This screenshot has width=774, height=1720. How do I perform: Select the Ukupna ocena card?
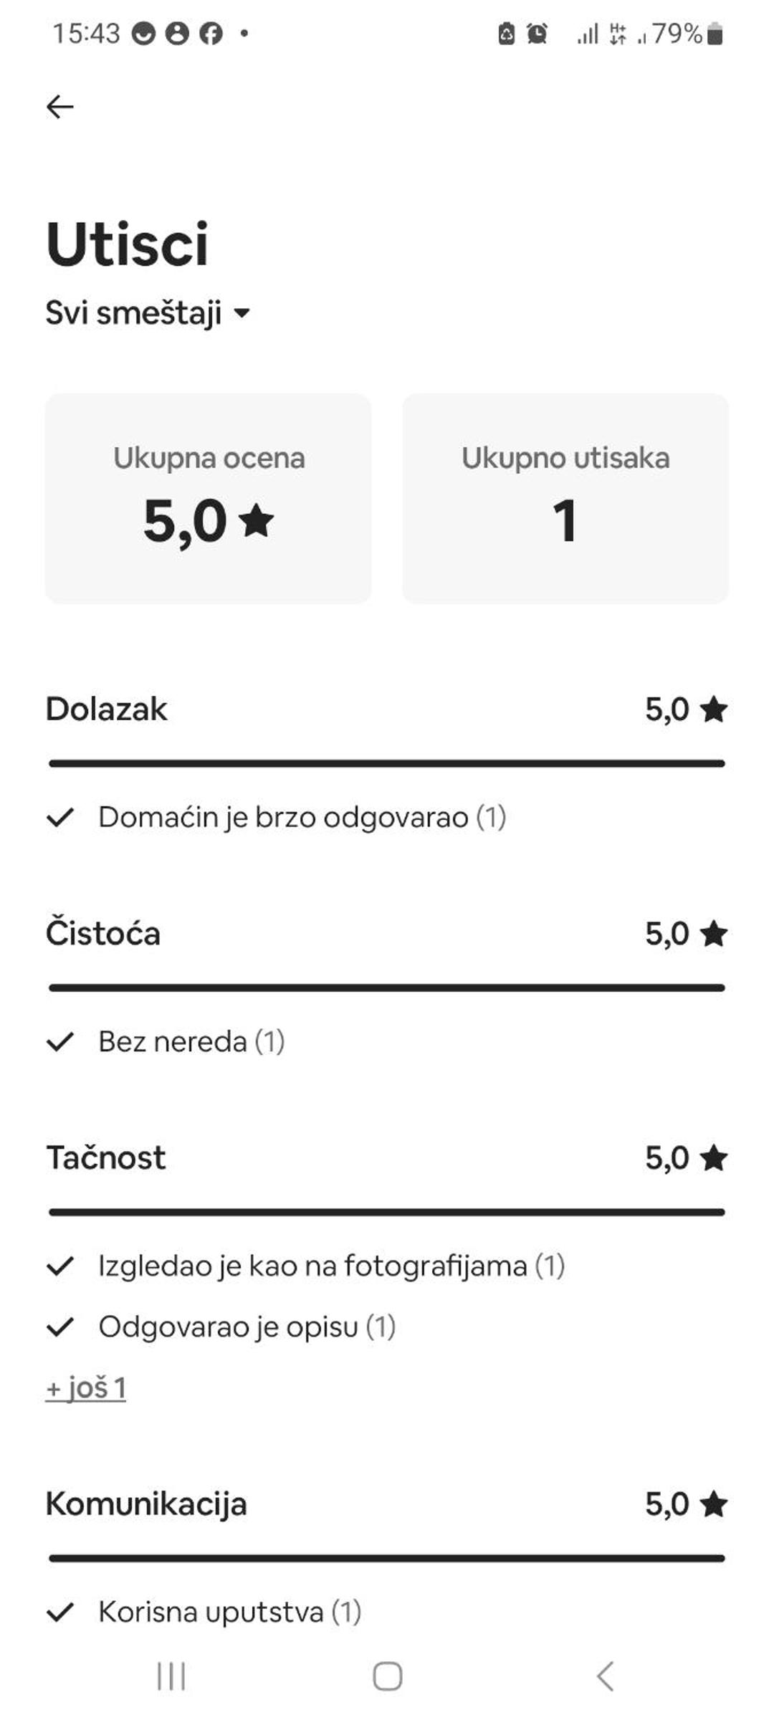coord(209,498)
